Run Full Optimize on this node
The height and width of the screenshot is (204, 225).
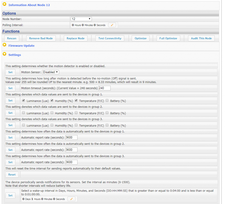[168, 38]
